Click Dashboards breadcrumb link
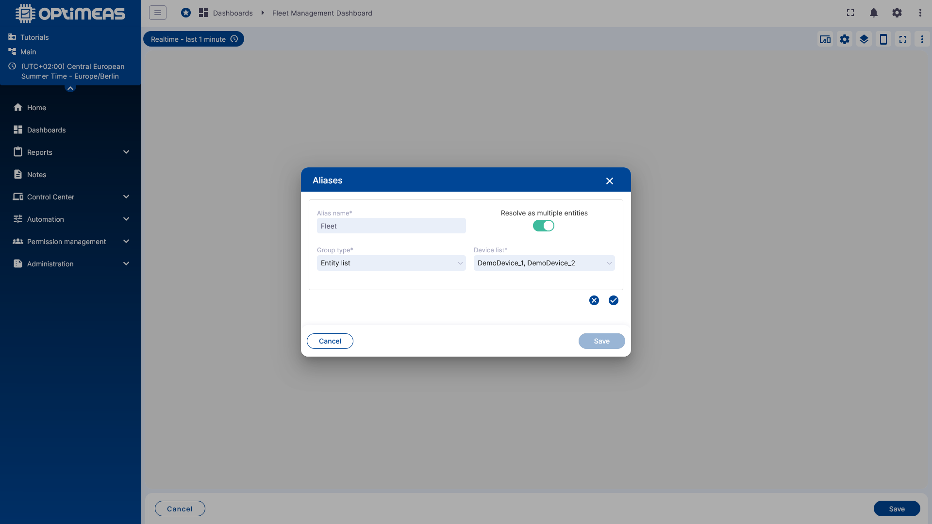The height and width of the screenshot is (524, 932). pos(233,13)
